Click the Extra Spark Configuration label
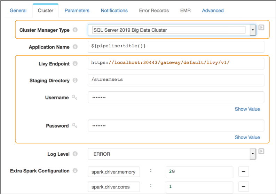Screen dimensions: 276x194 [40, 171]
